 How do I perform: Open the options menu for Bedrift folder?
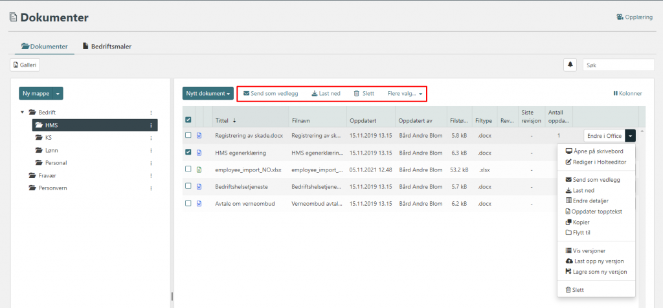151,113
